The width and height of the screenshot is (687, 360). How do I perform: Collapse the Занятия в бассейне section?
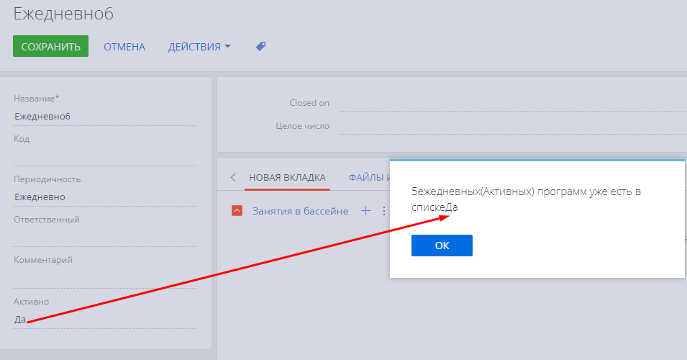pos(237,211)
